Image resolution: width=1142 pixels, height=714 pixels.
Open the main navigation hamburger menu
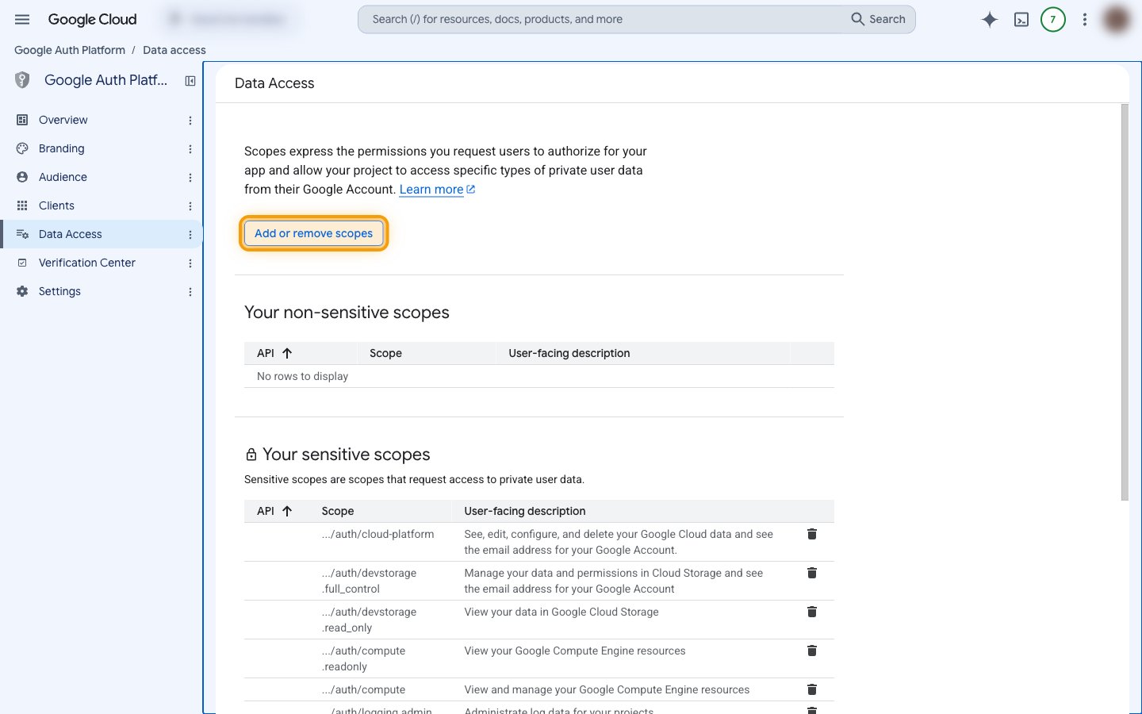click(22, 19)
